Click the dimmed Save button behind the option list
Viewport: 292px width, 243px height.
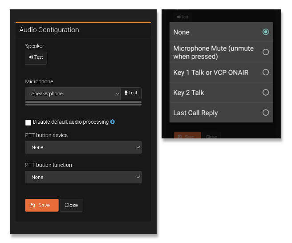pyautogui.click(x=187, y=135)
